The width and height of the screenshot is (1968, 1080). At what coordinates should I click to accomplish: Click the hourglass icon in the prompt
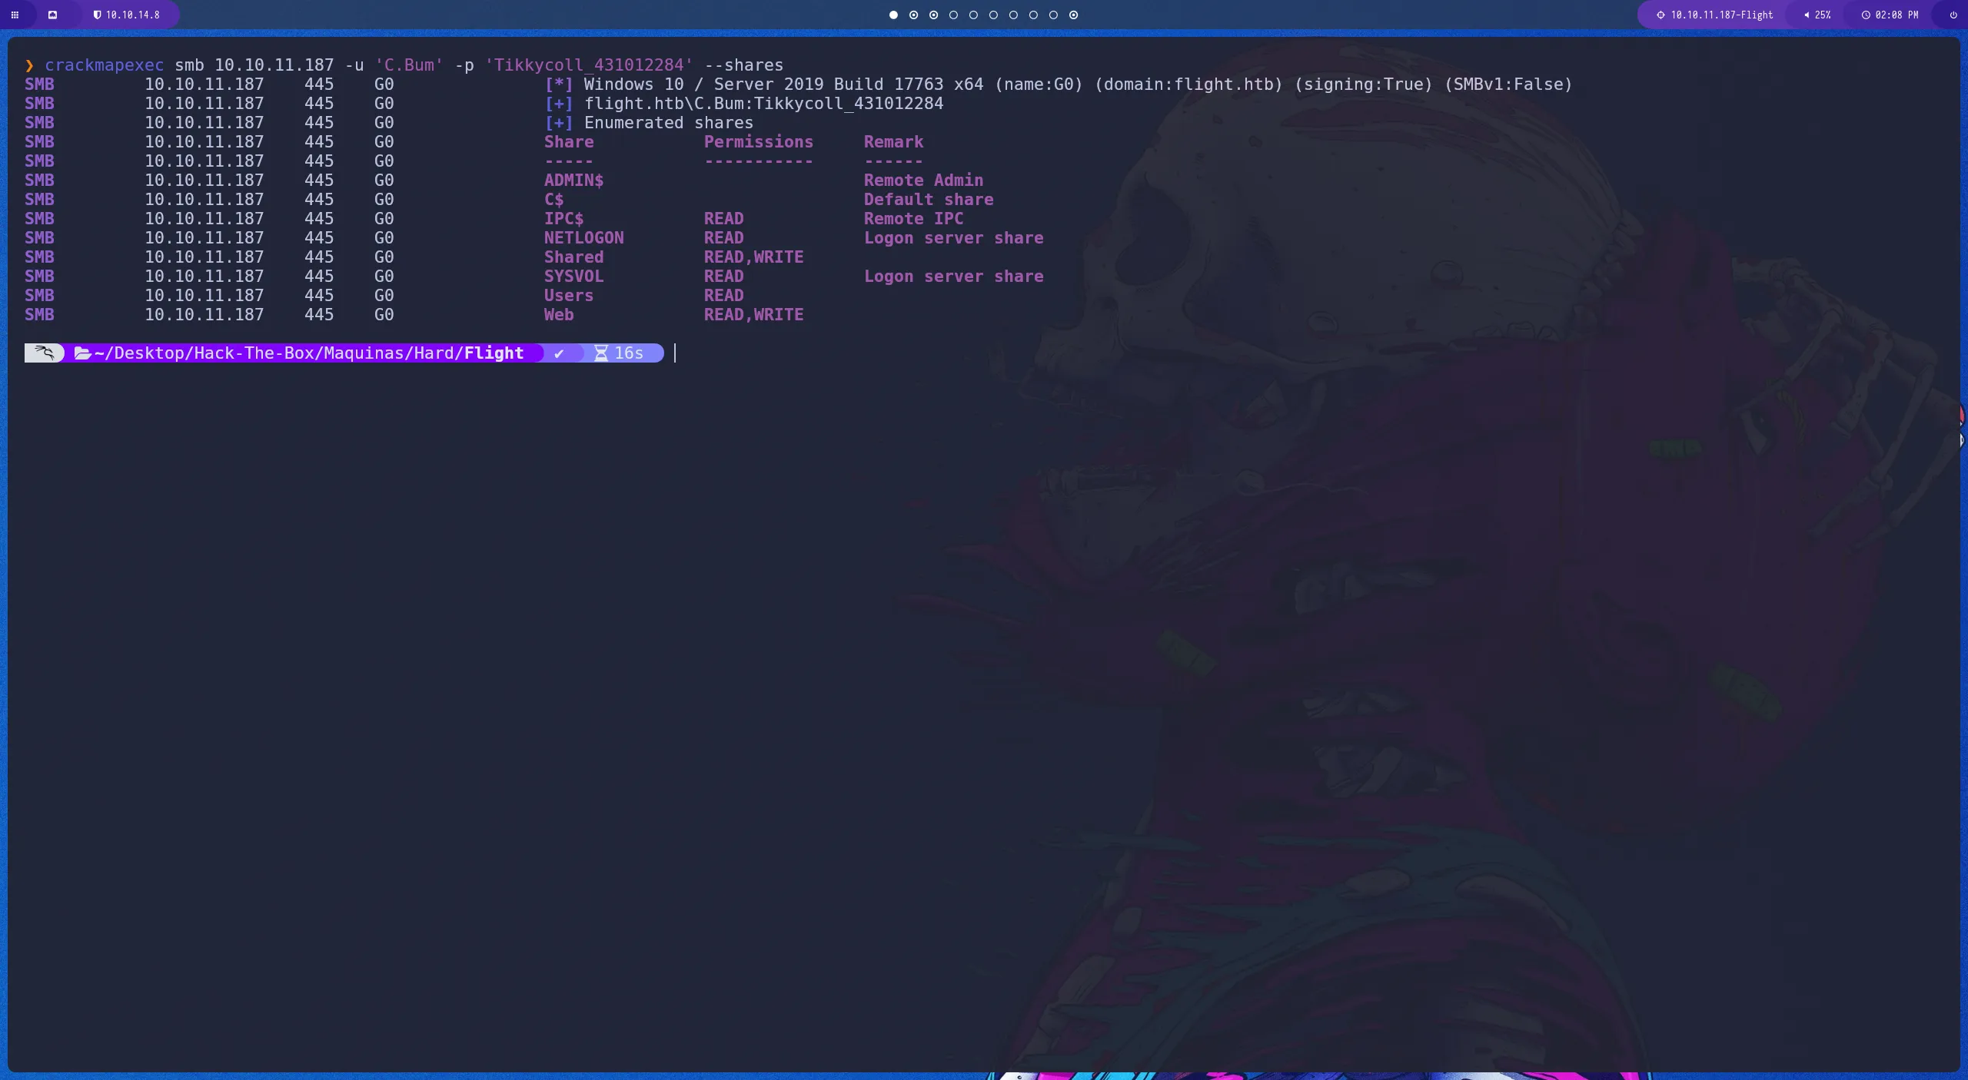tap(602, 353)
